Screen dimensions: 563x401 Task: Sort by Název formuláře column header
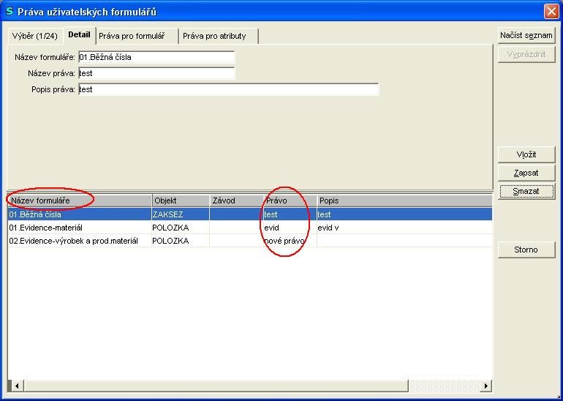(x=79, y=200)
